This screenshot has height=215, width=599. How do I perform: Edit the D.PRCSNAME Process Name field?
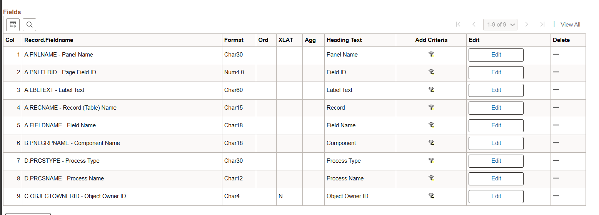tap(496, 178)
